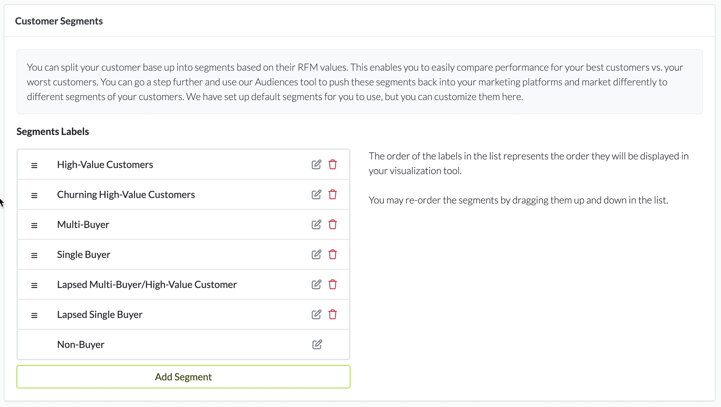Delete the Lapsed Single Buyer segment
This screenshot has width=721, height=407.
(332, 314)
